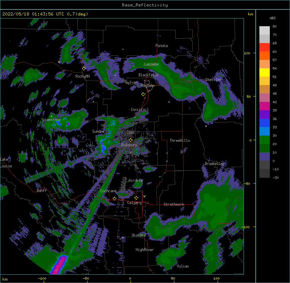Click the Innisfail city label

pos(140,110)
